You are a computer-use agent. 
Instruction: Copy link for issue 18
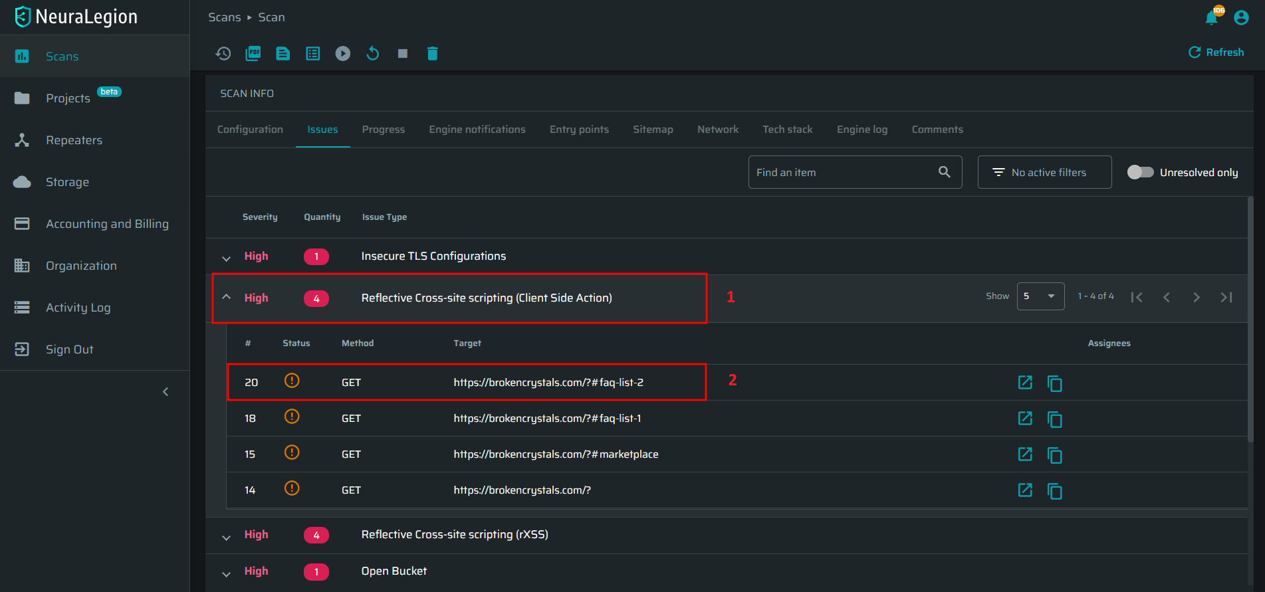click(x=1054, y=419)
